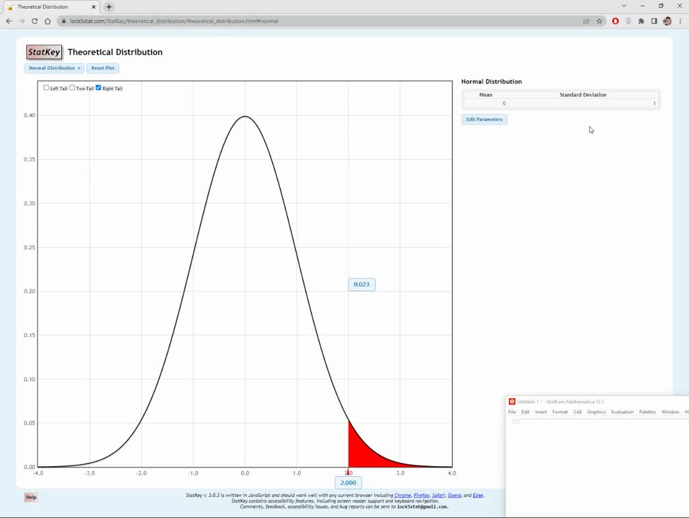This screenshot has width=689, height=518.
Task: Open Chrome's three-dot menu
Action: pyautogui.click(x=680, y=21)
